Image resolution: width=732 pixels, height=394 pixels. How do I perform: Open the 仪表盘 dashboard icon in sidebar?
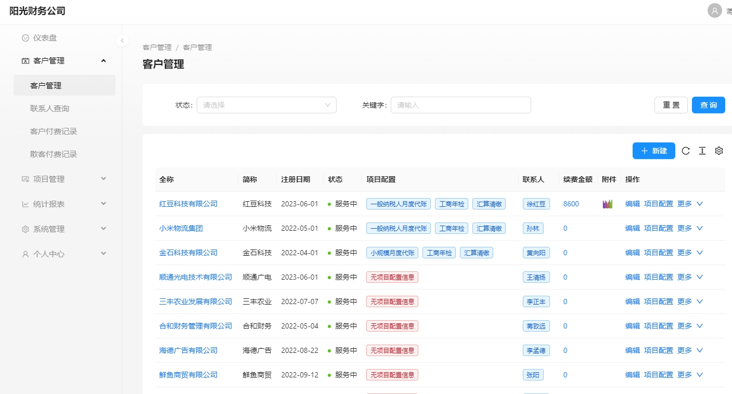pos(25,37)
